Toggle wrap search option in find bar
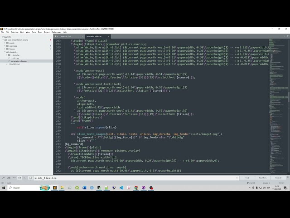The height and width of the screenshot is (218, 290). pyautogui.click(x=19, y=178)
